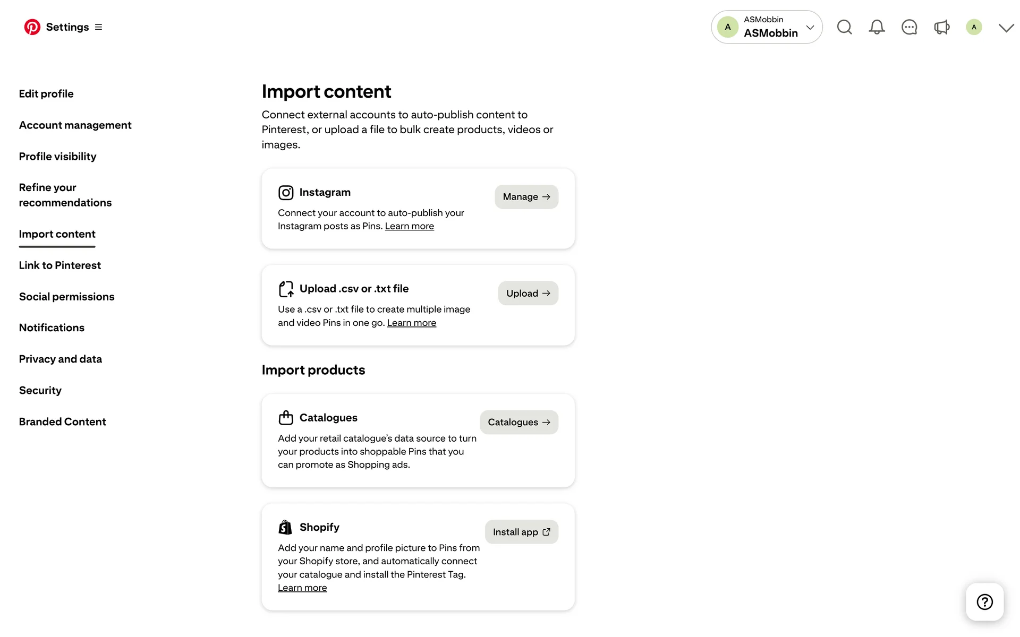
Task: Click the Pinterest logo icon
Action: pyautogui.click(x=32, y=27)
